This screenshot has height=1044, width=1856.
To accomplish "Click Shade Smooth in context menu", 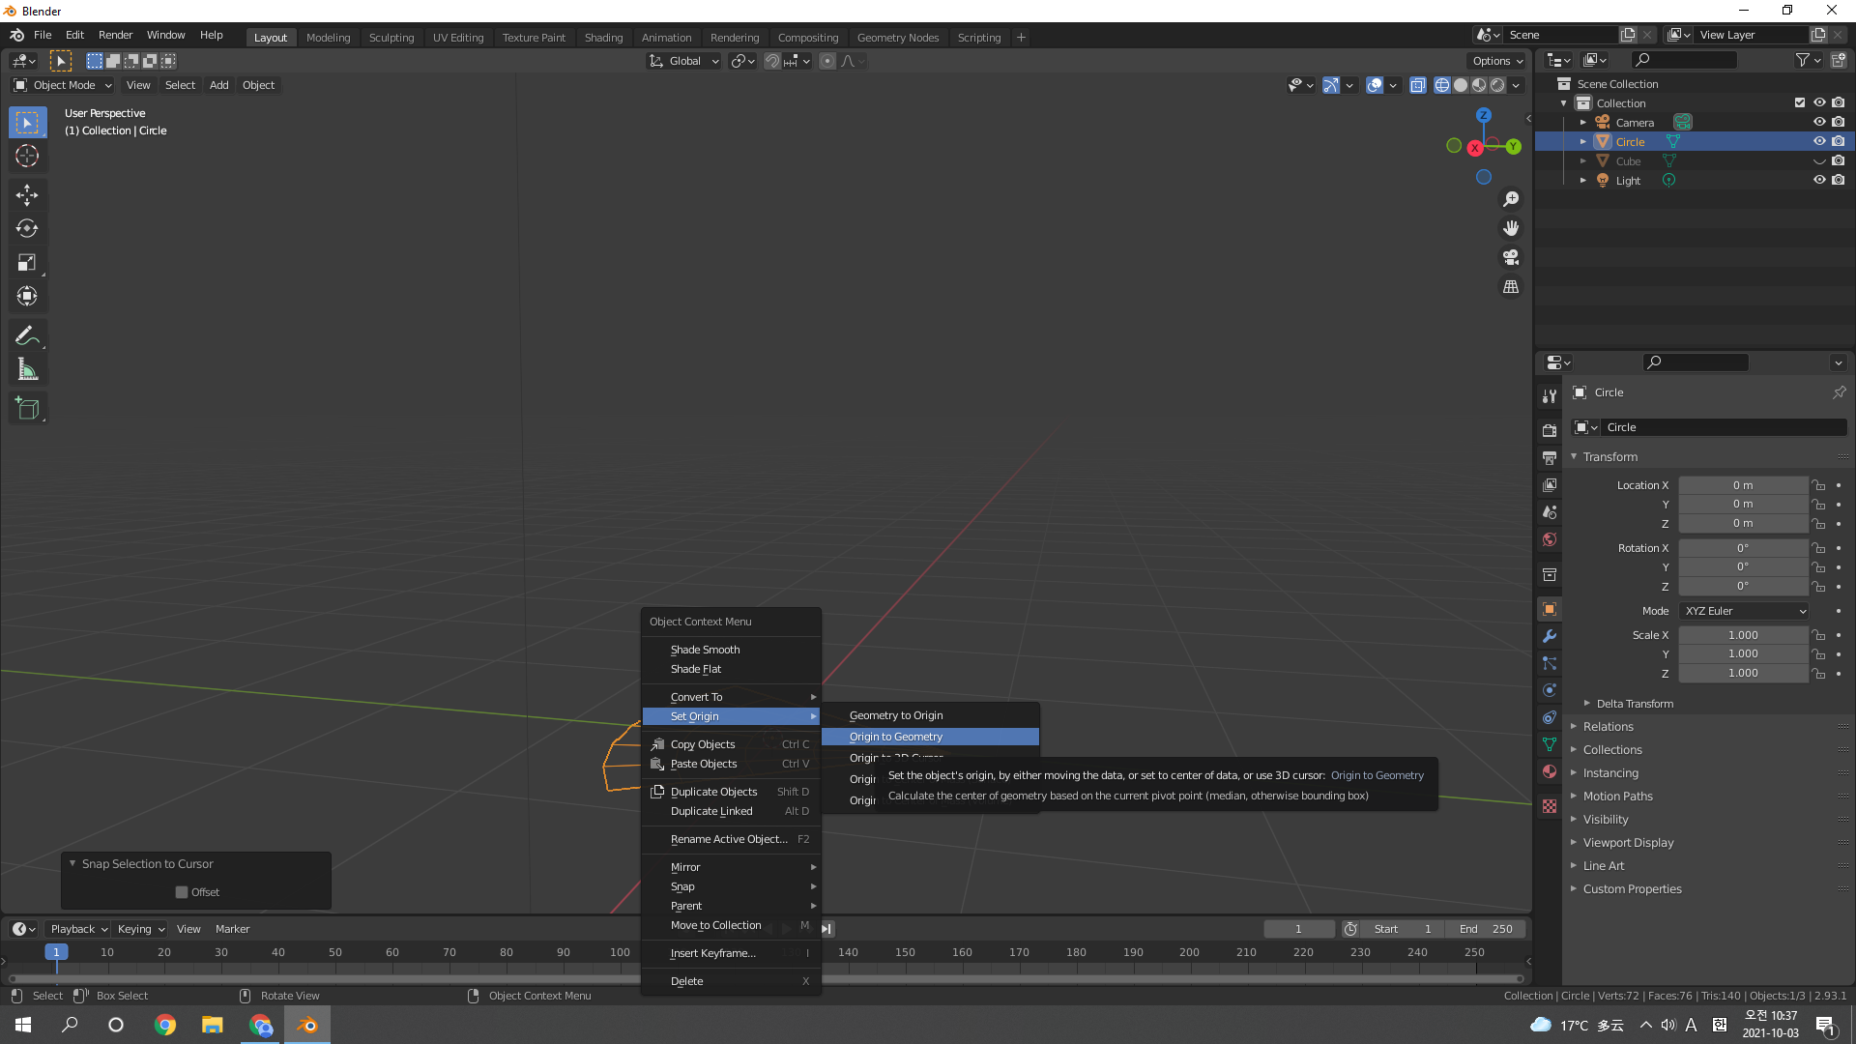I will point(705,650).
